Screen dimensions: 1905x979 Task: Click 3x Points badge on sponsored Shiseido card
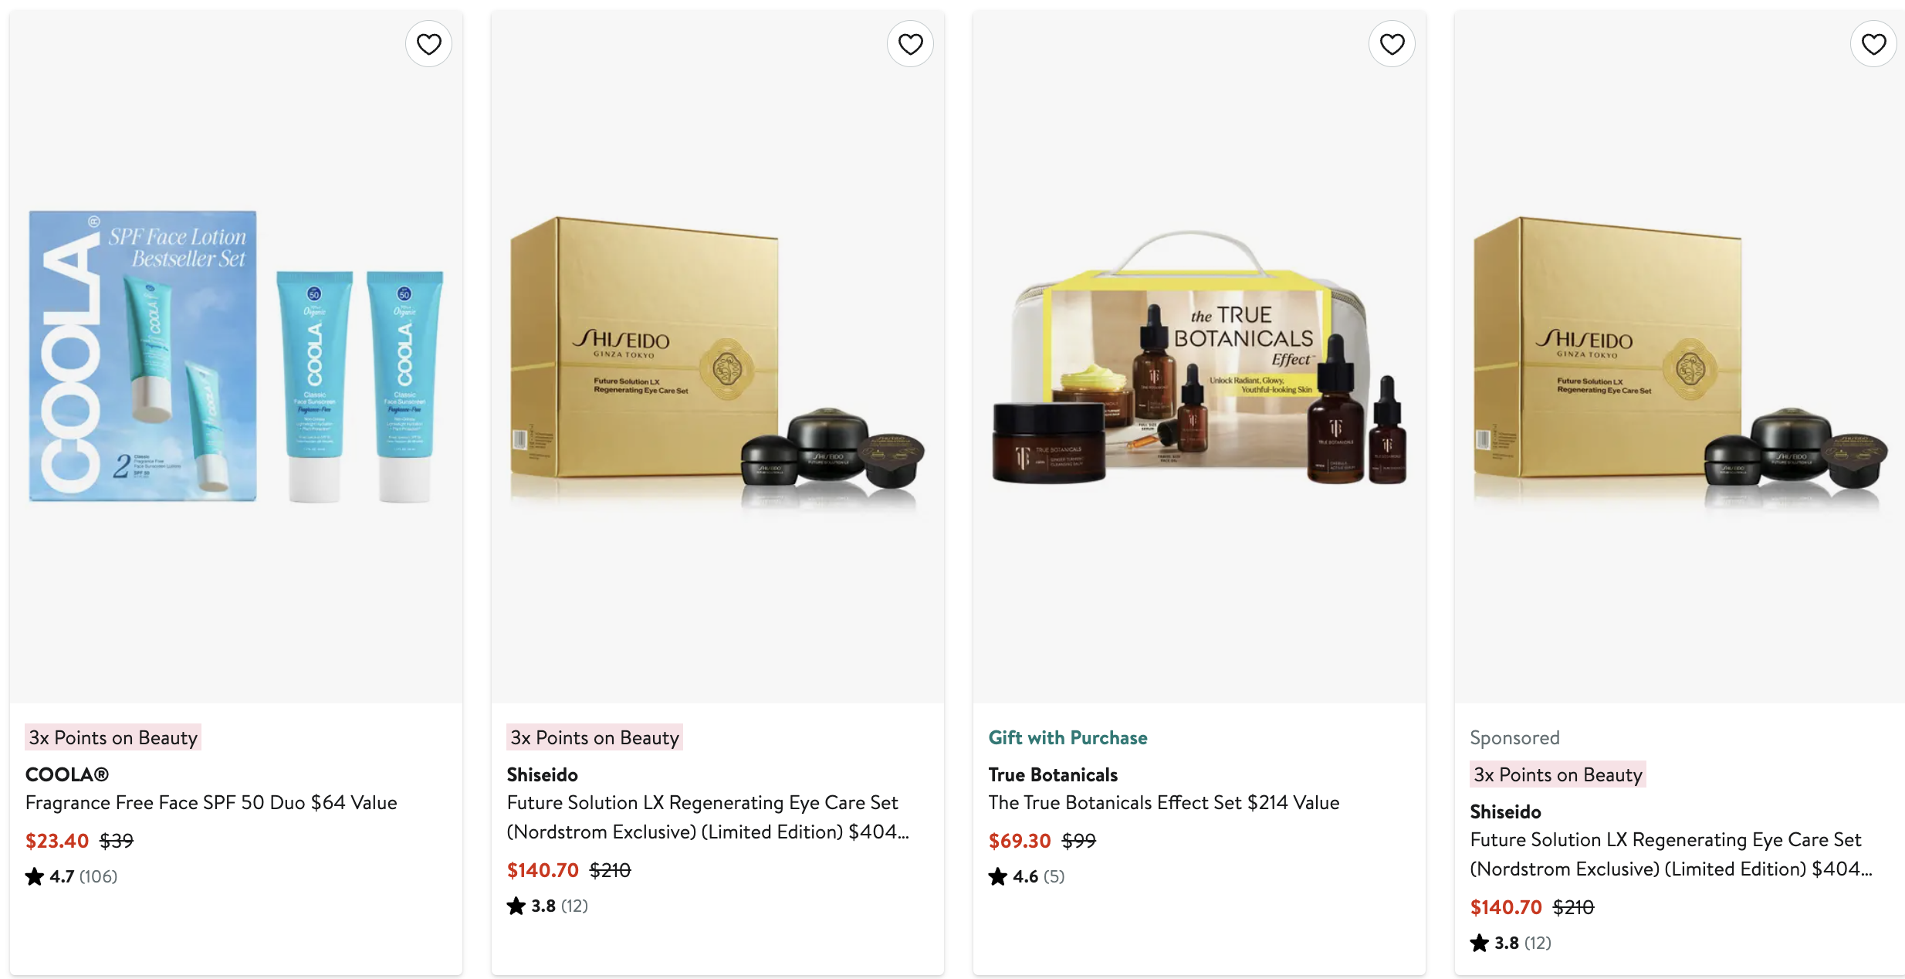click(x=1558, y=774)
